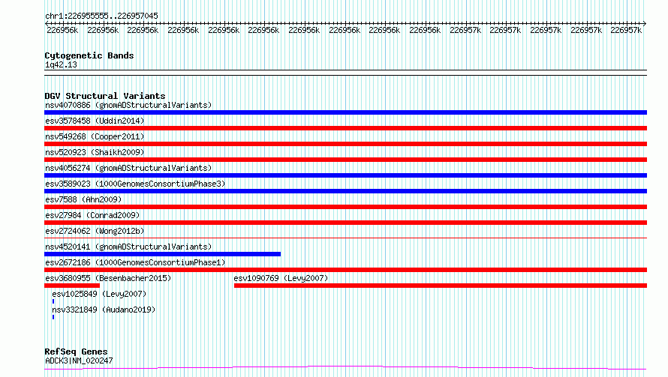
Task: Click the red bar under esv2672186
Action: 345,270
